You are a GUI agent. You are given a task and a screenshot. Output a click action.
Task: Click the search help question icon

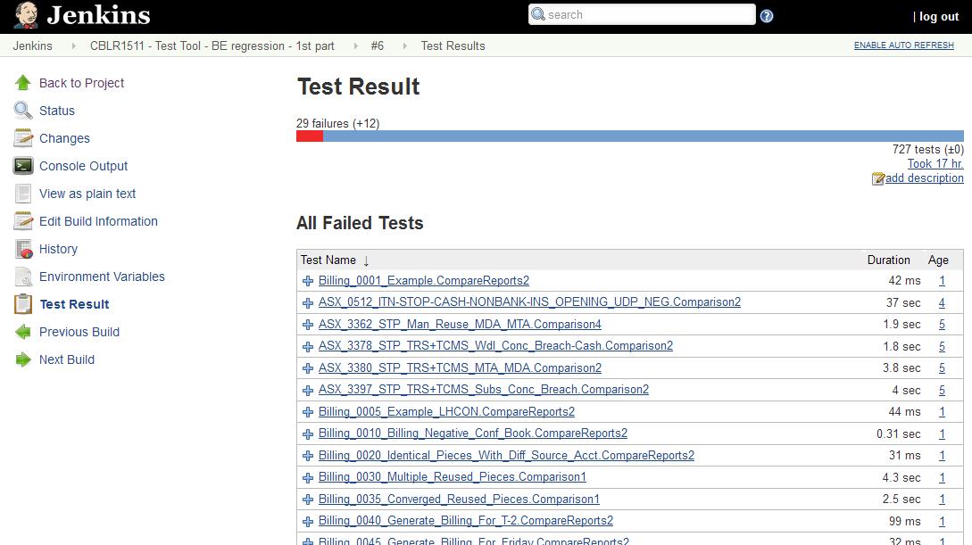coord(767,16)
